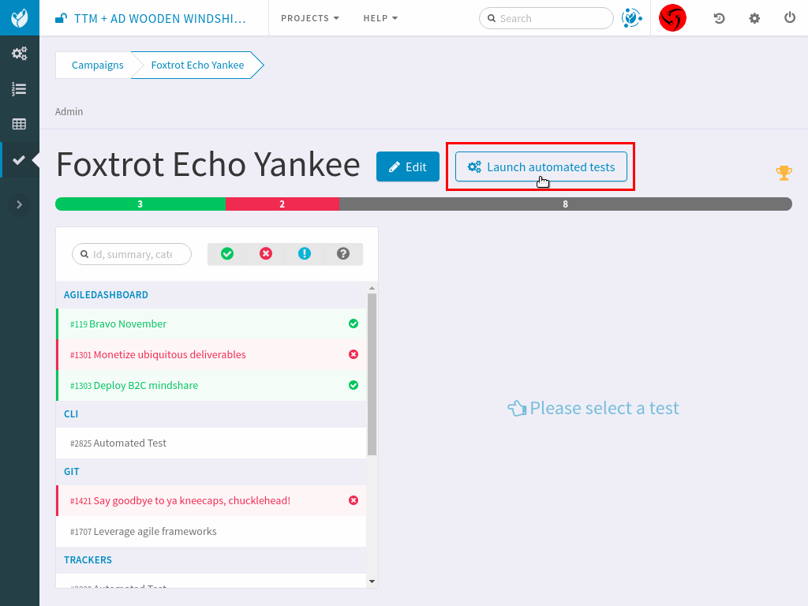Click the Tuleap logo in the sidebar

pyautogui.click(x=19, y=17)
